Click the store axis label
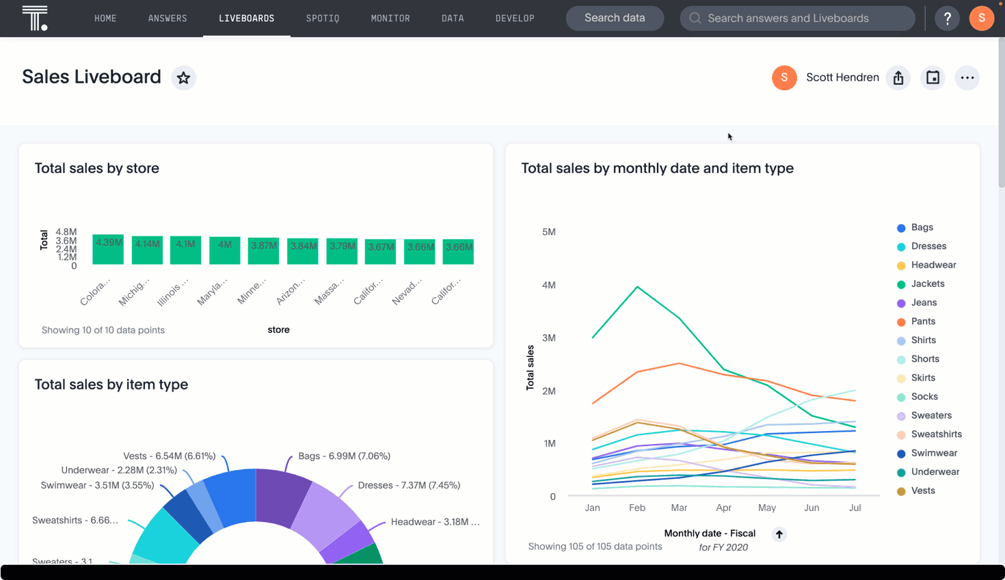 278,330
